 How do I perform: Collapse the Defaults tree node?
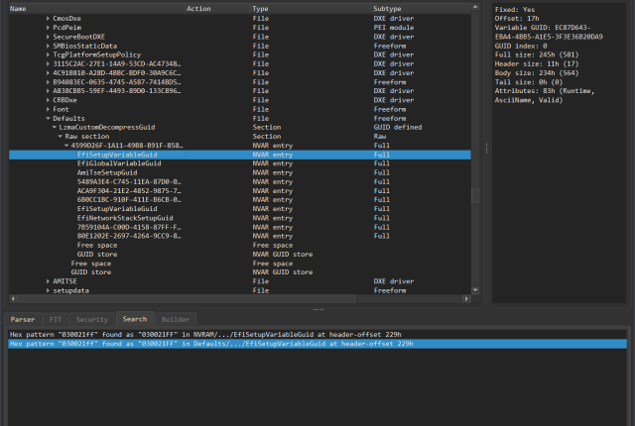(48, 118)
